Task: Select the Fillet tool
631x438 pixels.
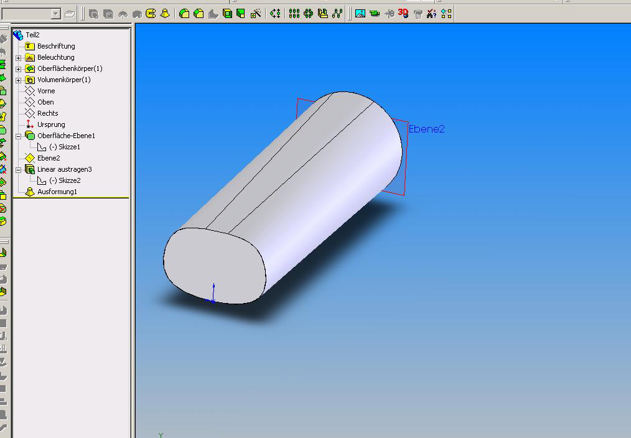Action: [x=184, y=14]
